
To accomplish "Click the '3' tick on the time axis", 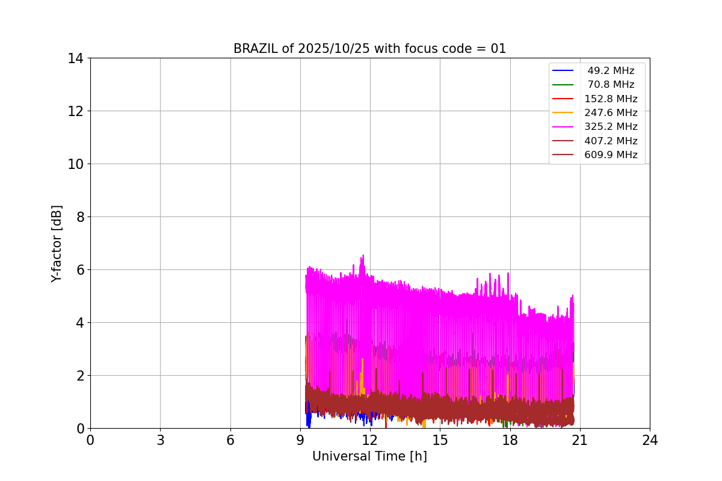I will tap(160, 440).
